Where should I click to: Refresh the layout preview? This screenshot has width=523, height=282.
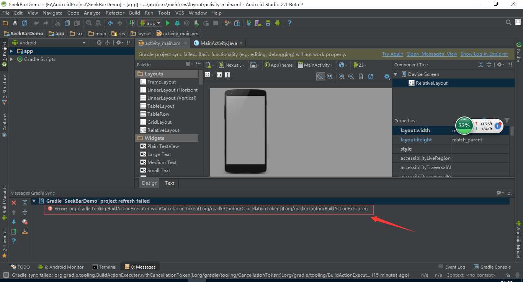371,77
